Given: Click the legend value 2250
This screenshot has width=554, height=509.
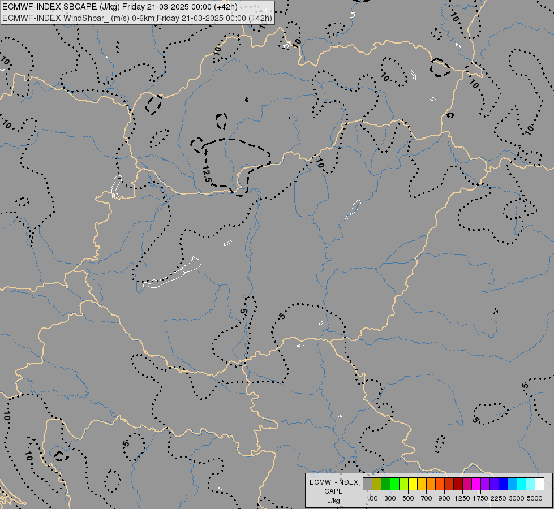Looking at the screenshot, I should (499, 498).
